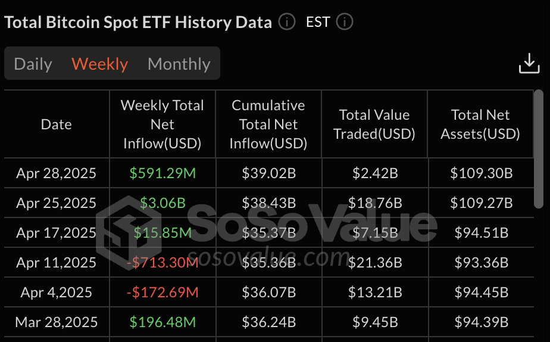
Task: Click the -$713.30M outflow value
Action: (162, 263)
